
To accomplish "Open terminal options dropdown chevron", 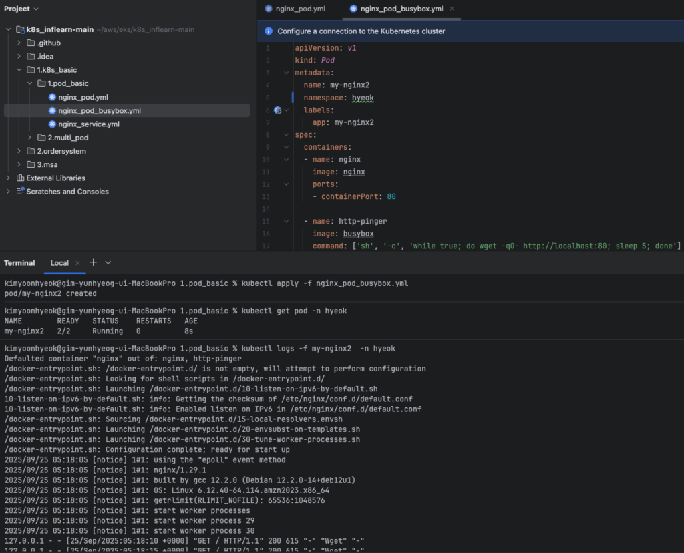I will [108, 262].
